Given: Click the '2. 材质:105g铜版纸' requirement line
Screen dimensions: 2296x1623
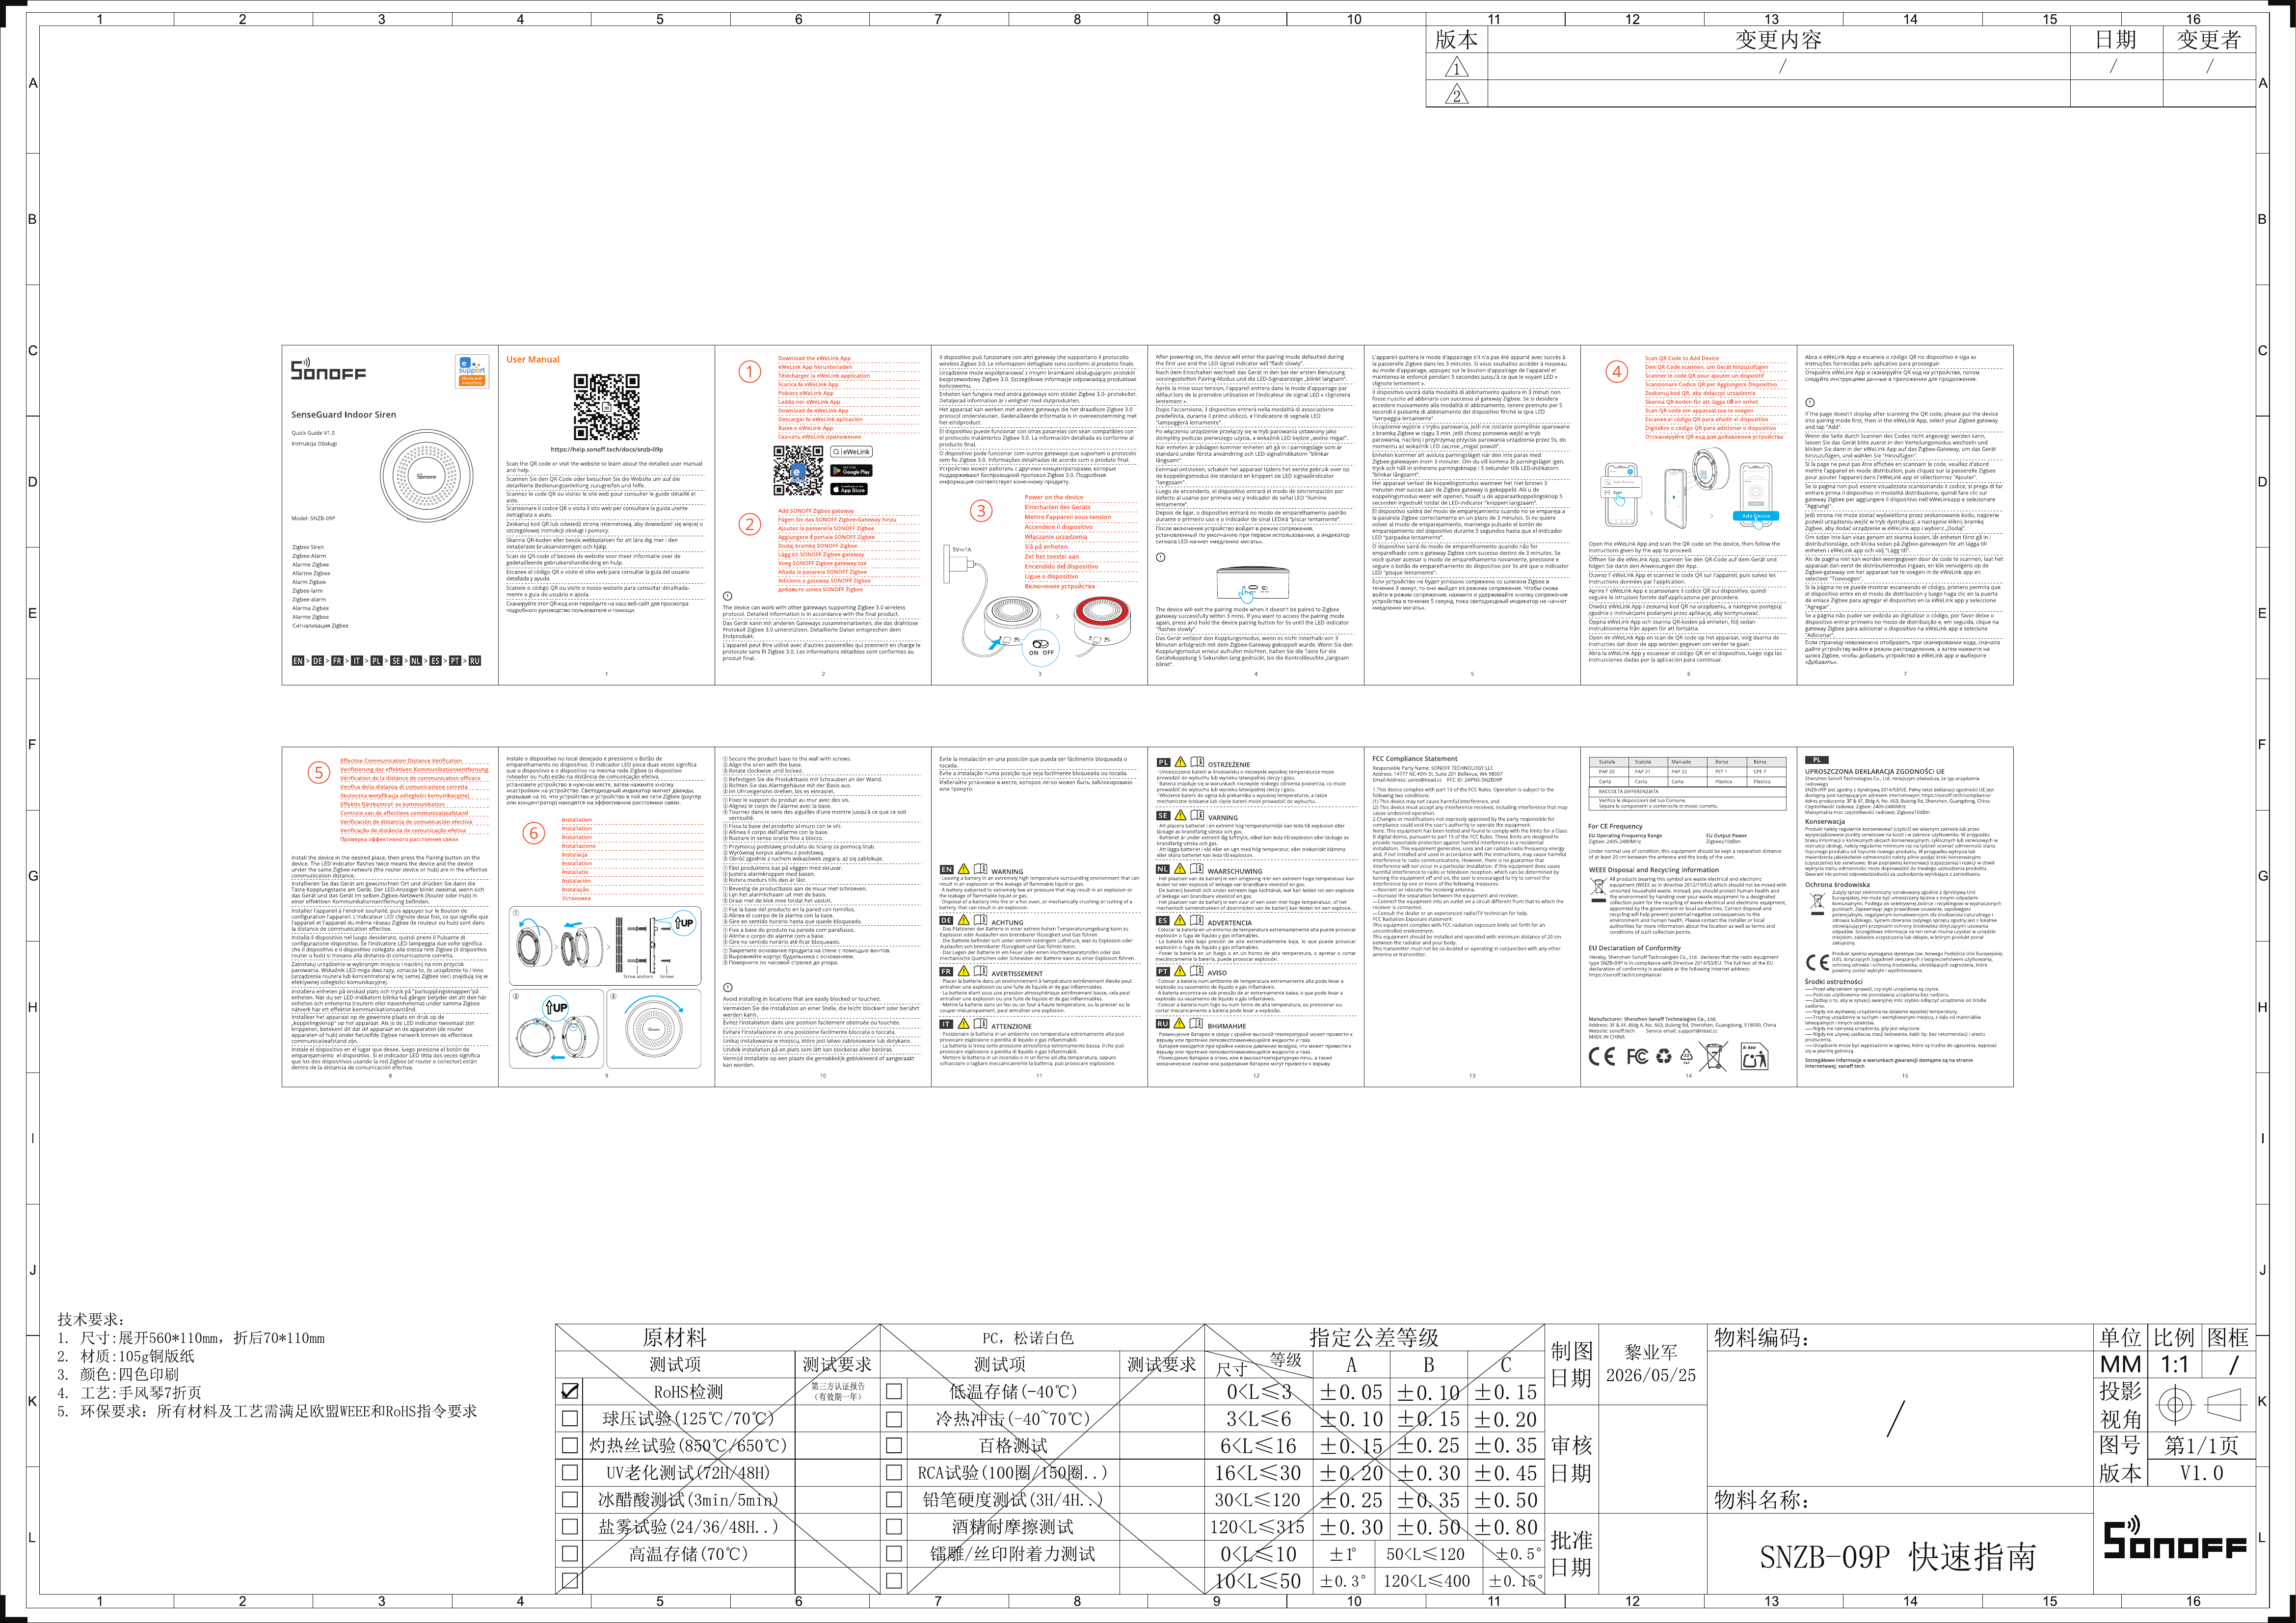Looking at the screenshot, I should pyautogui.click(x=126, y=1356).
